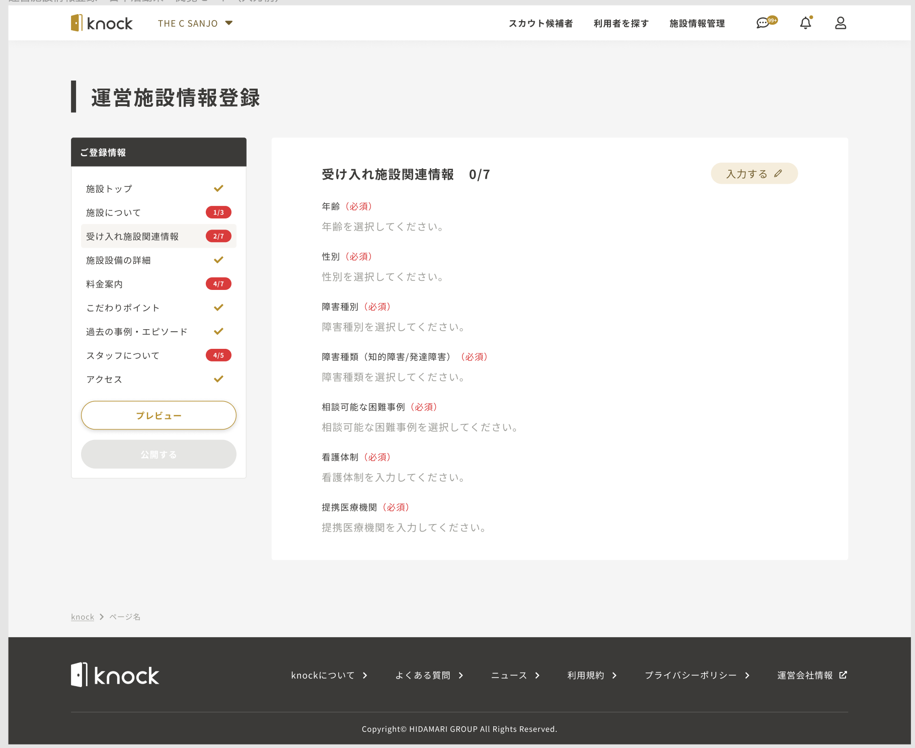Click the 4/5 badge for スタッフについて
Screen dimensions: 915x748
(218, 355)
